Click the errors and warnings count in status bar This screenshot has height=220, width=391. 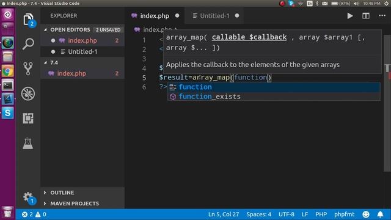[34, 215]
